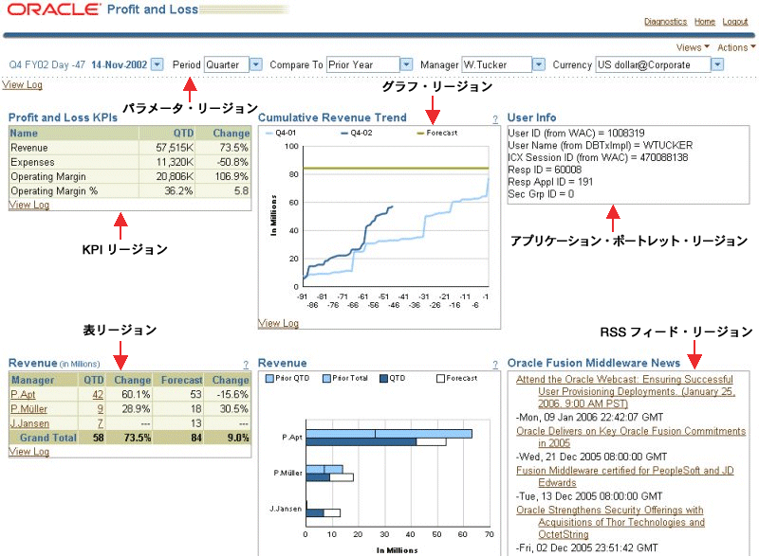Click the Q4-02 legend swatch
The image size is (759, 556).
coord(344,134)
